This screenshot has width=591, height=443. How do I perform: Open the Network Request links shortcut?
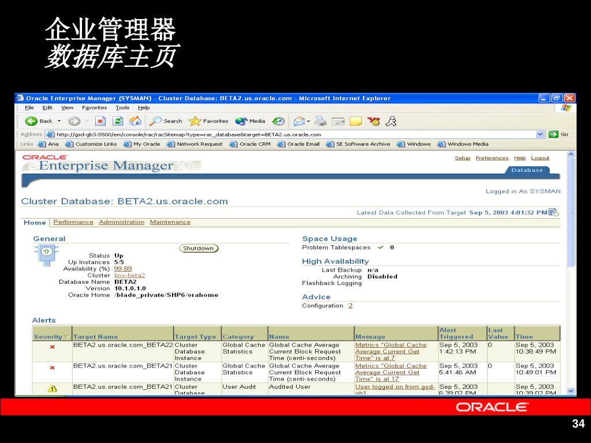point(195,144)
